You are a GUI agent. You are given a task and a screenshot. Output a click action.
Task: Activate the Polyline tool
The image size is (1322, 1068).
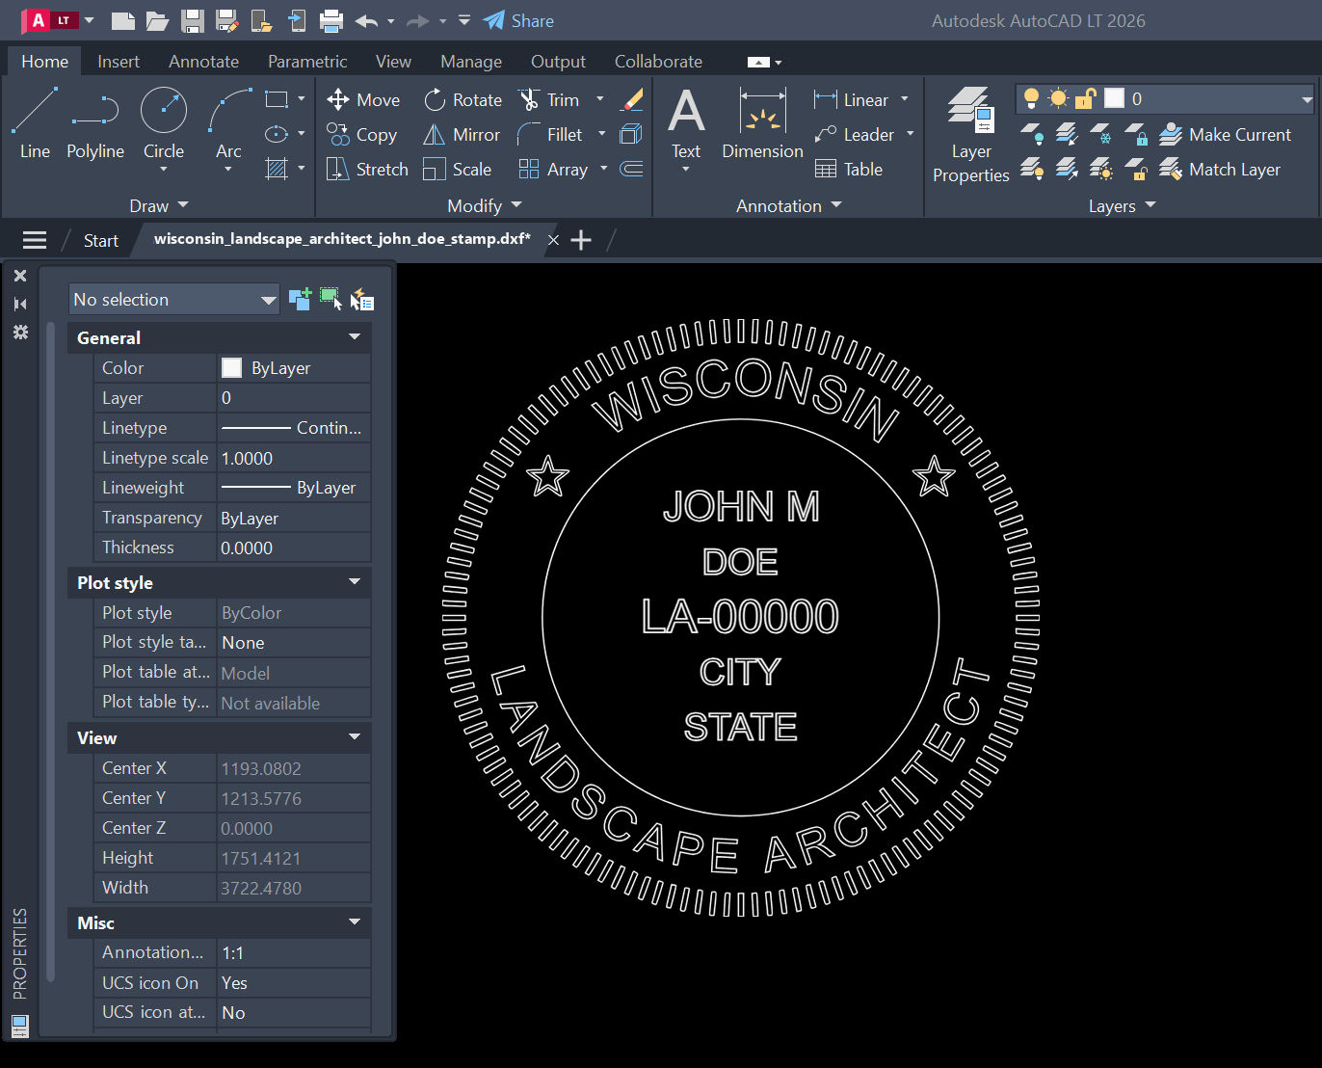coord(95,123)
